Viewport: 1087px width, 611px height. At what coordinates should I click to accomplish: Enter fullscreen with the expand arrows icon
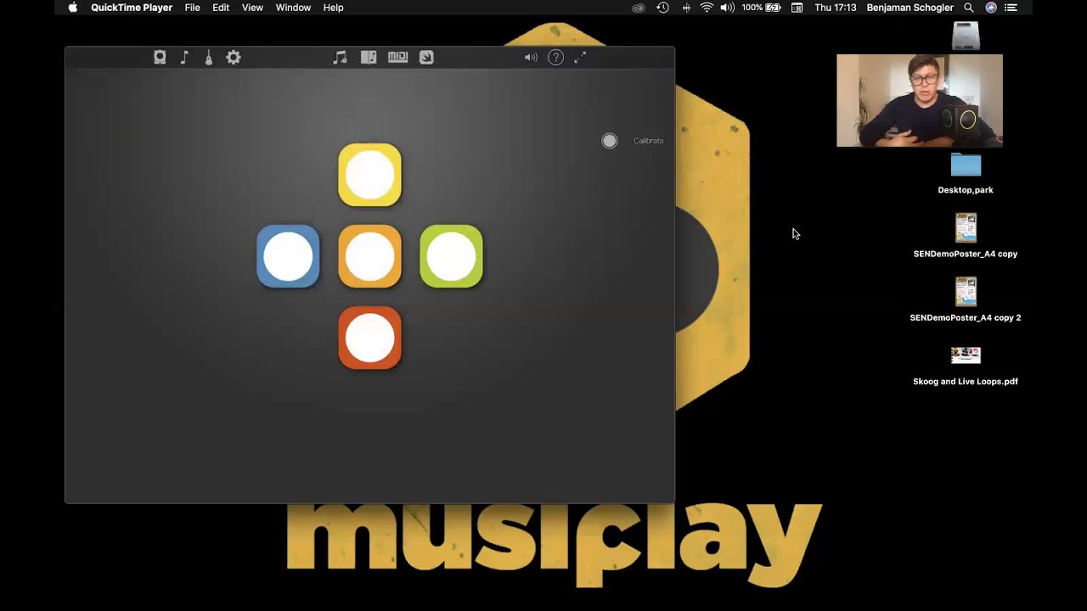[580, 57]
